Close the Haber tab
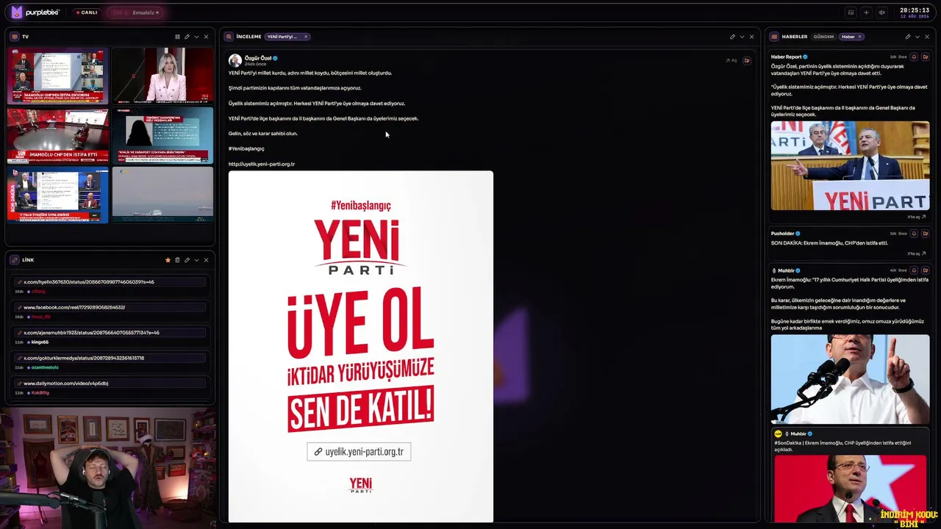941x529 pixels. tap(859, 37)
